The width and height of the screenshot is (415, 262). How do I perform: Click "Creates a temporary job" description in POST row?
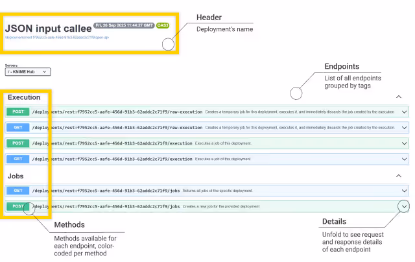pos(300,112)
